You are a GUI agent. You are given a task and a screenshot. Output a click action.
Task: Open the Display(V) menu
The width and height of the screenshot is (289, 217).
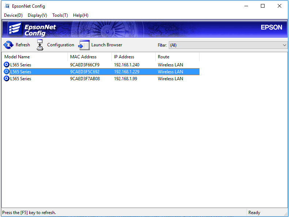pos(37,15)
